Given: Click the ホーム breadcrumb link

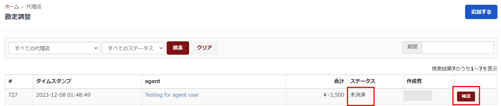Looking at the screenshot, I should tap(12, 7).
